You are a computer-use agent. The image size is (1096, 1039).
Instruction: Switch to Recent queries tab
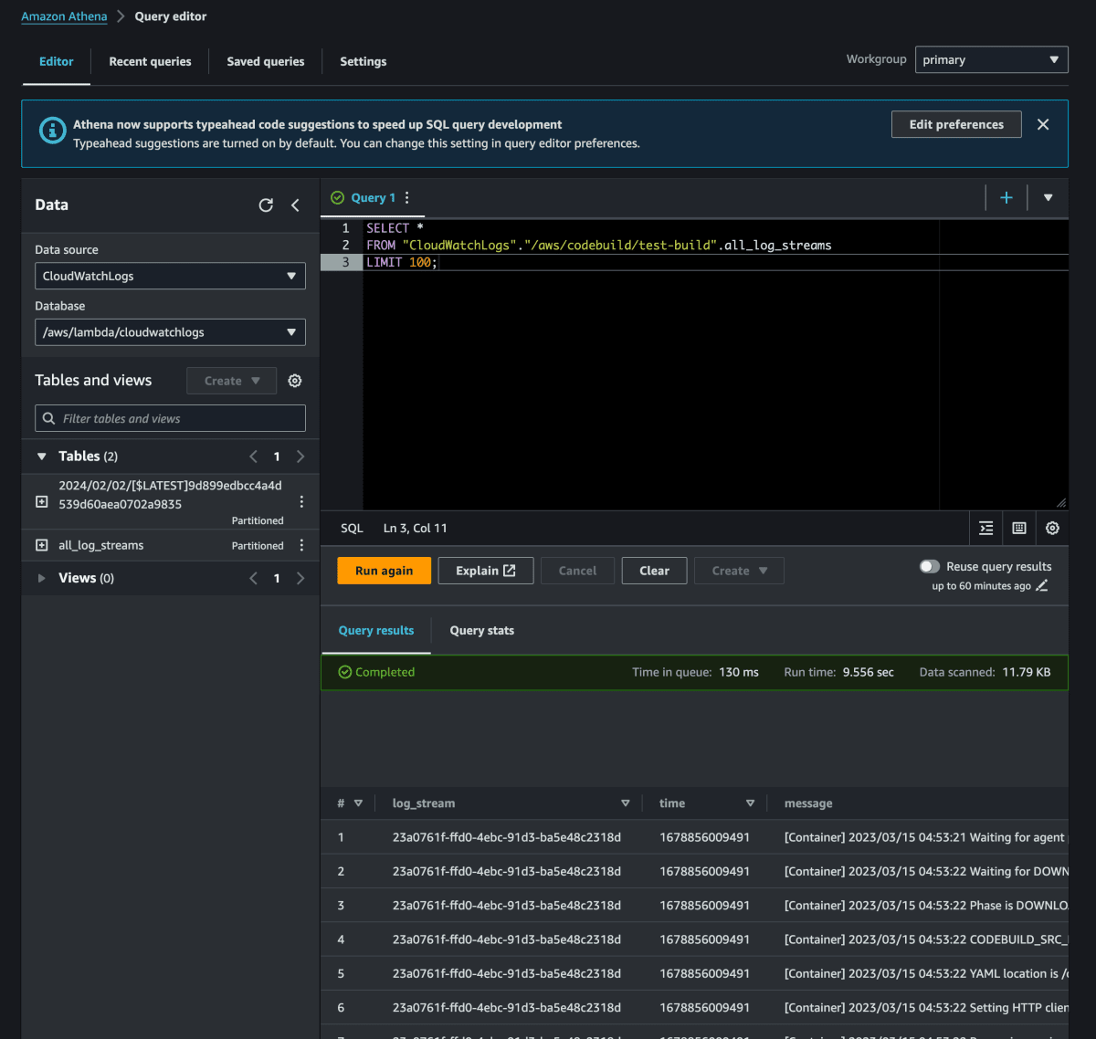[x=150, y=62]
